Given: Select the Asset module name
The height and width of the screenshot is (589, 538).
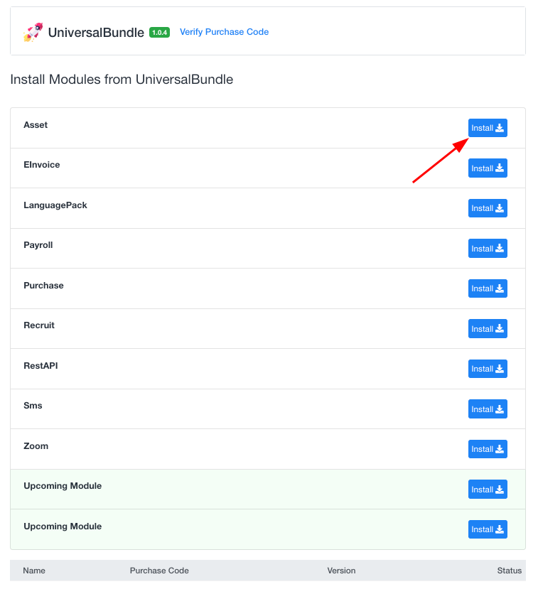Looking at the screenshot, I should (36, 125).
